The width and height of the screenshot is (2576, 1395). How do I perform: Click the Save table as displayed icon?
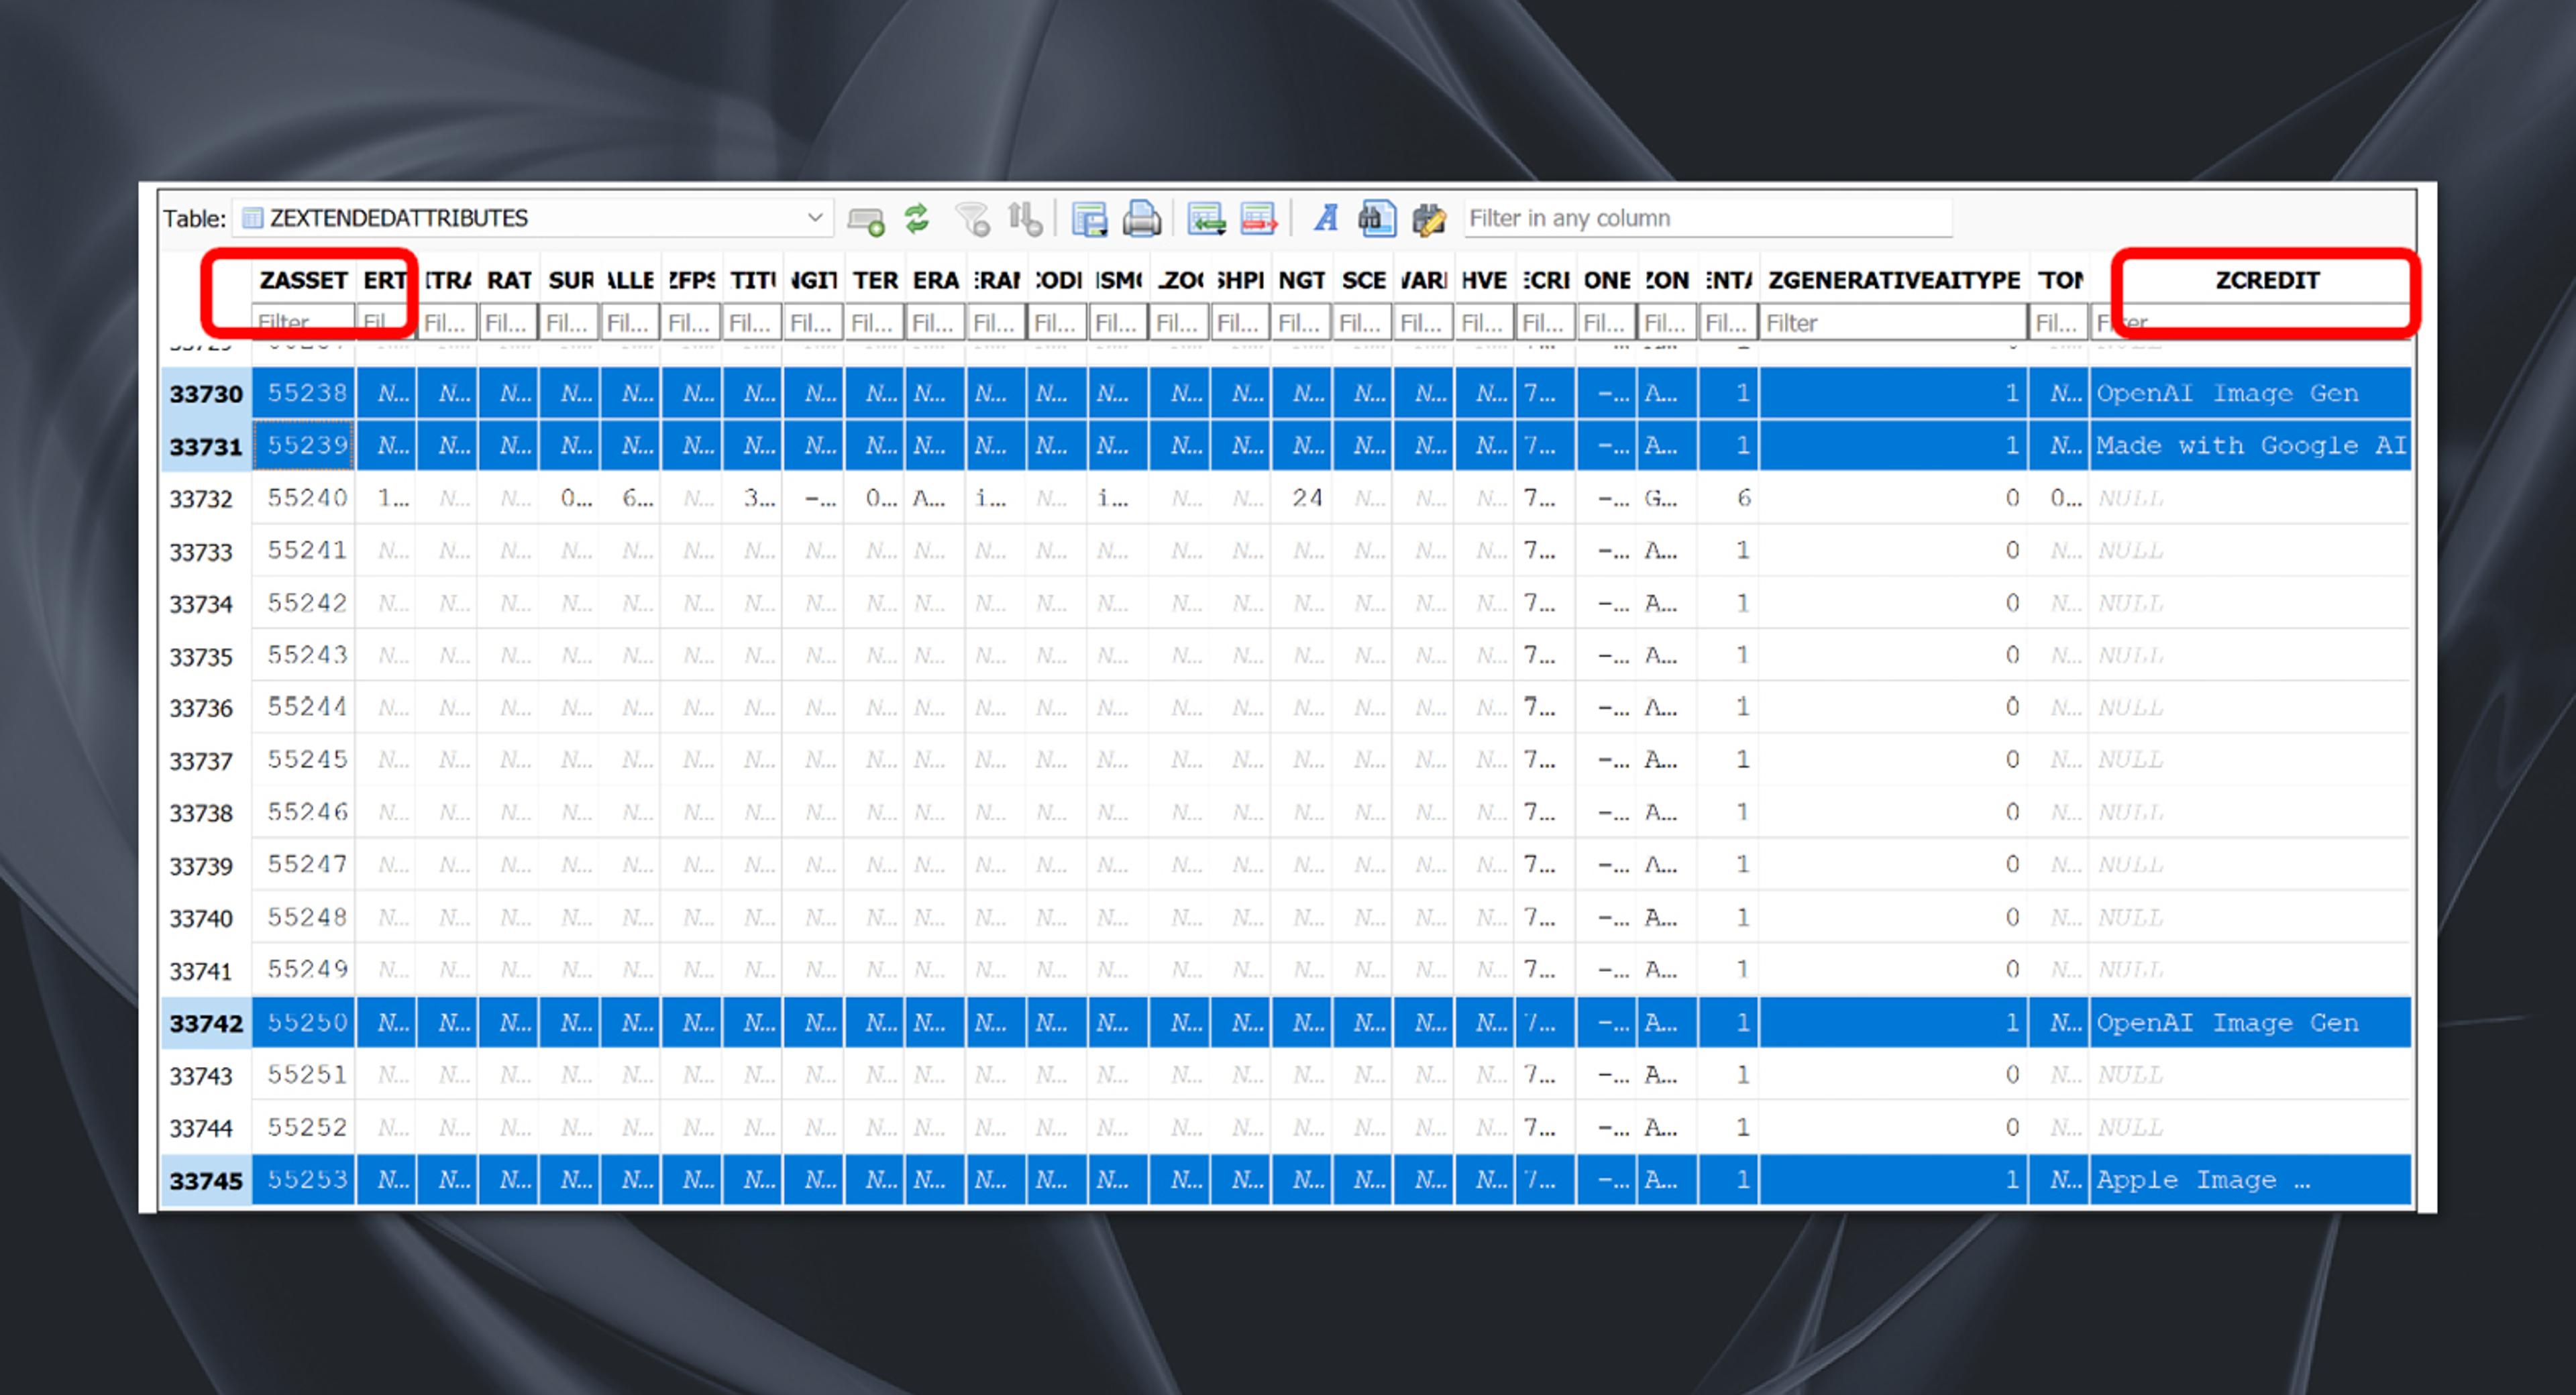coord(1089,218)
